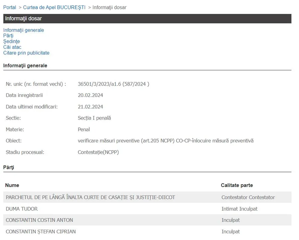Go to the Ședințe section link
Image resolution: width=299 pixels, height=240 pixels.
pyautogui.click(x=12, y=41)
